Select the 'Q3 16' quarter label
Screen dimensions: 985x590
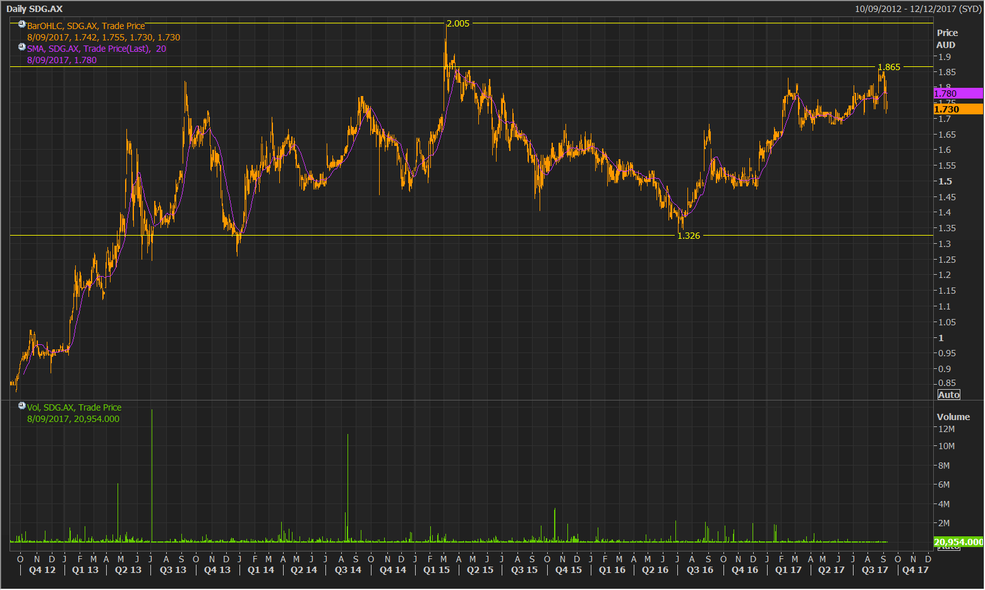click(x=700, y=570)
